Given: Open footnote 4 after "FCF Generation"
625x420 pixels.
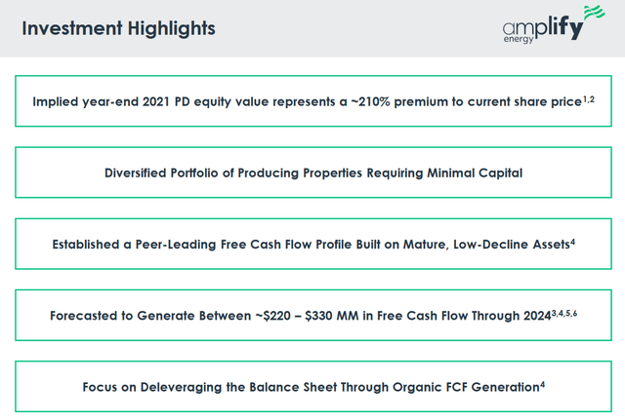Looking at the screenshot, I should tap(542, 383).
